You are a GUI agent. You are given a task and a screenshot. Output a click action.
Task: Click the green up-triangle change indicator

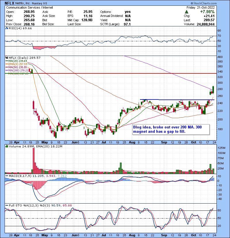tap(187, 12)
